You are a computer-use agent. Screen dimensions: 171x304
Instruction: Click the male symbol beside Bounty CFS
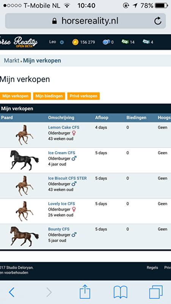[x=74, y=235]
